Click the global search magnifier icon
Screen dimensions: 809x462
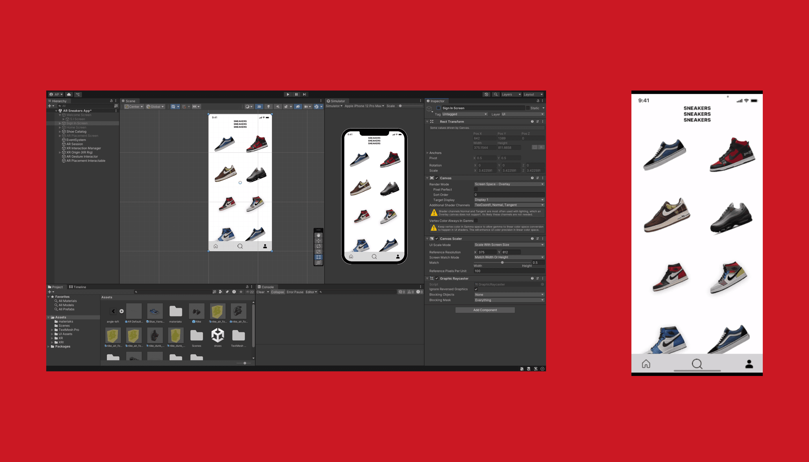coord(496,94)
